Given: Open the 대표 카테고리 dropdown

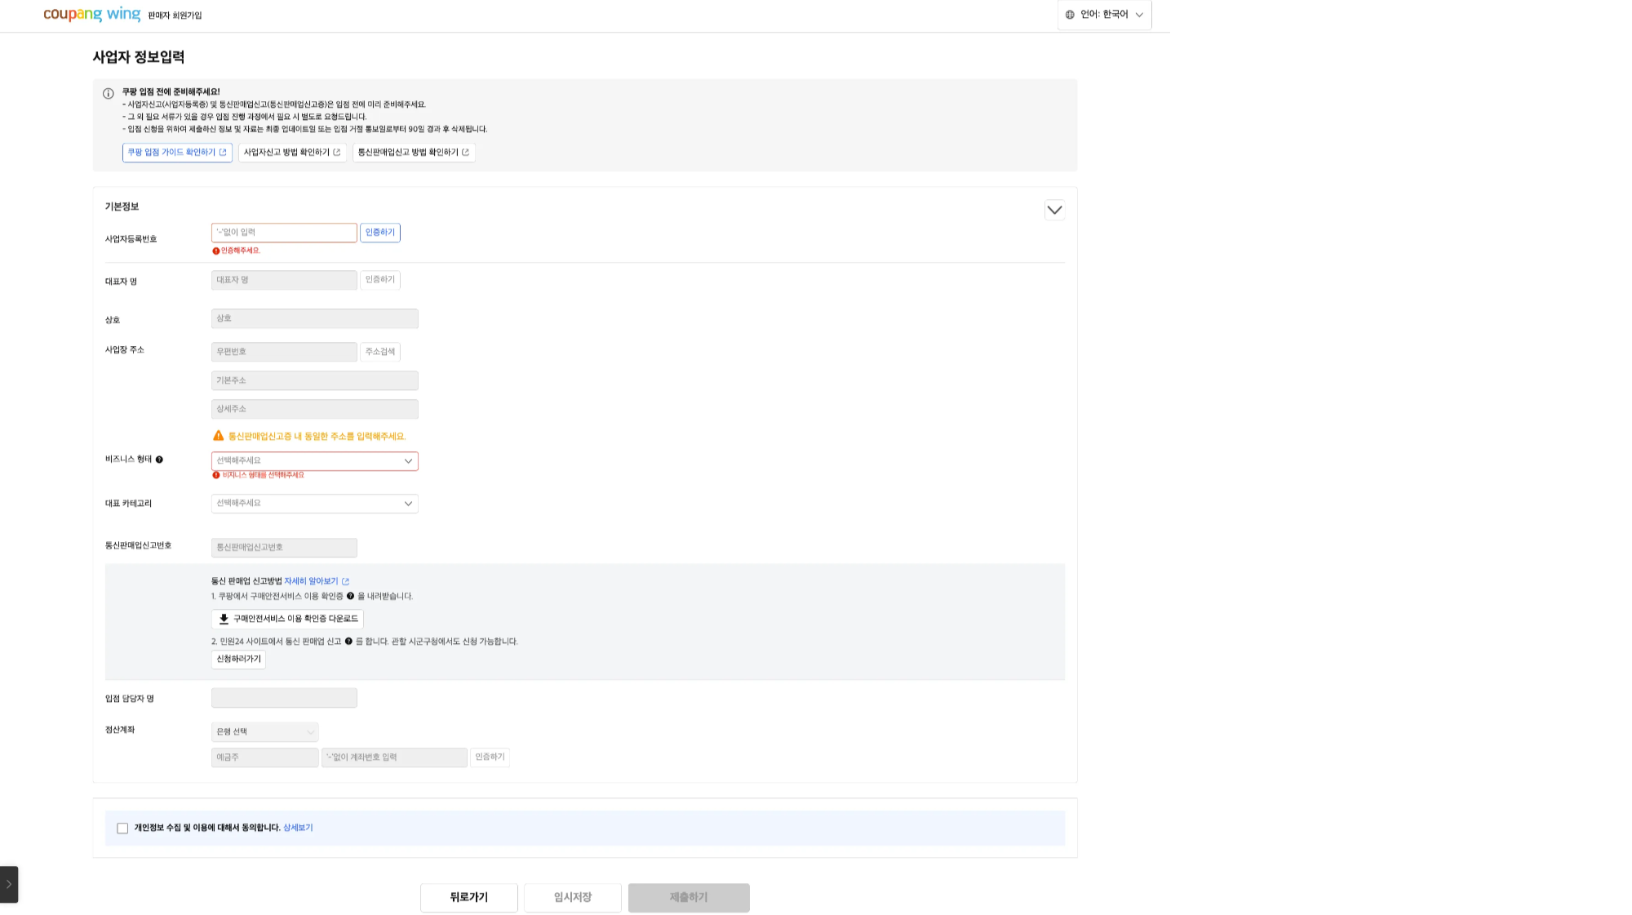Looking at the screenshot, I should pos(314,504).
